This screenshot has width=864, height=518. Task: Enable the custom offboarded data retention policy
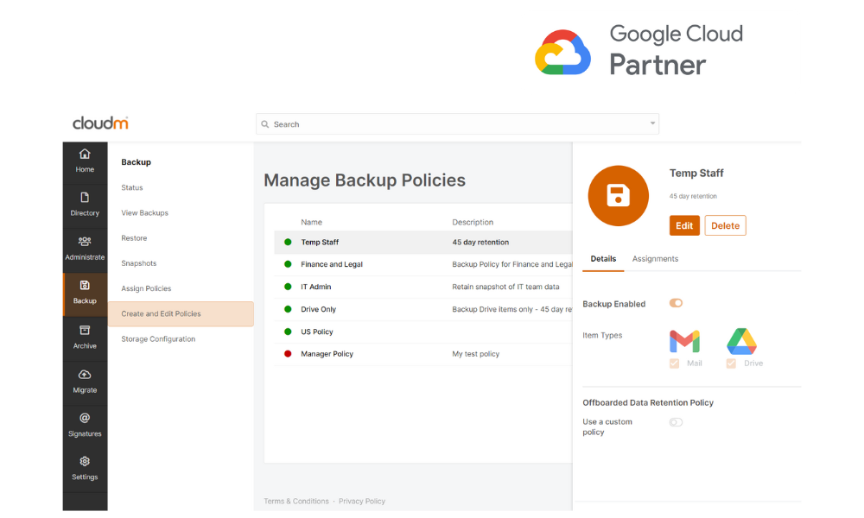(675, 422)
